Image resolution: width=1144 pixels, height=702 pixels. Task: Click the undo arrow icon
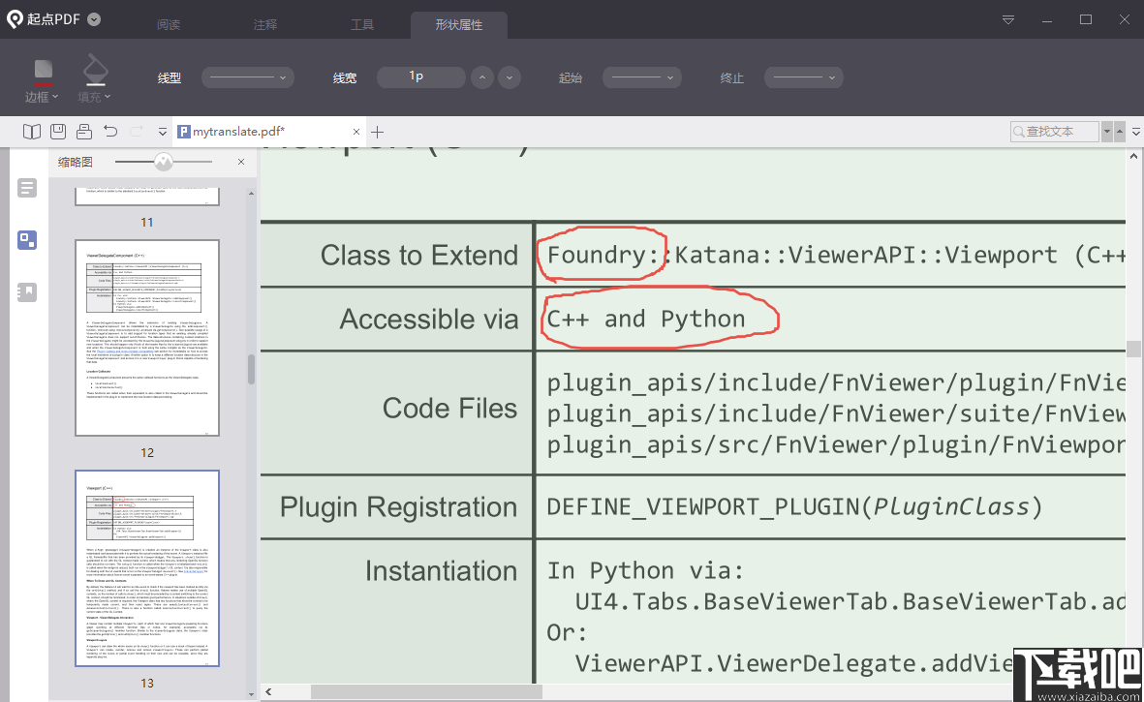click(x=110, y=132)
